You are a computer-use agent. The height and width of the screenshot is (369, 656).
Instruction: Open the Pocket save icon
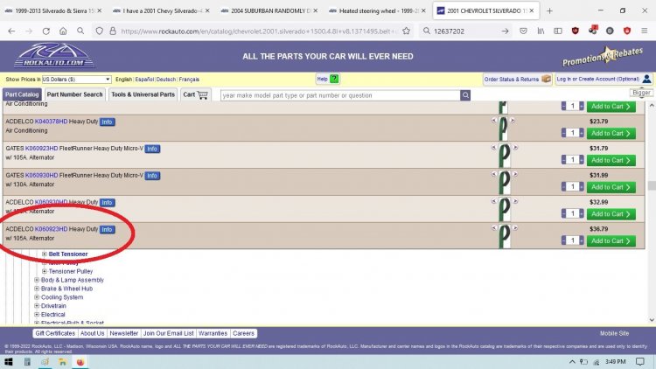523,31
